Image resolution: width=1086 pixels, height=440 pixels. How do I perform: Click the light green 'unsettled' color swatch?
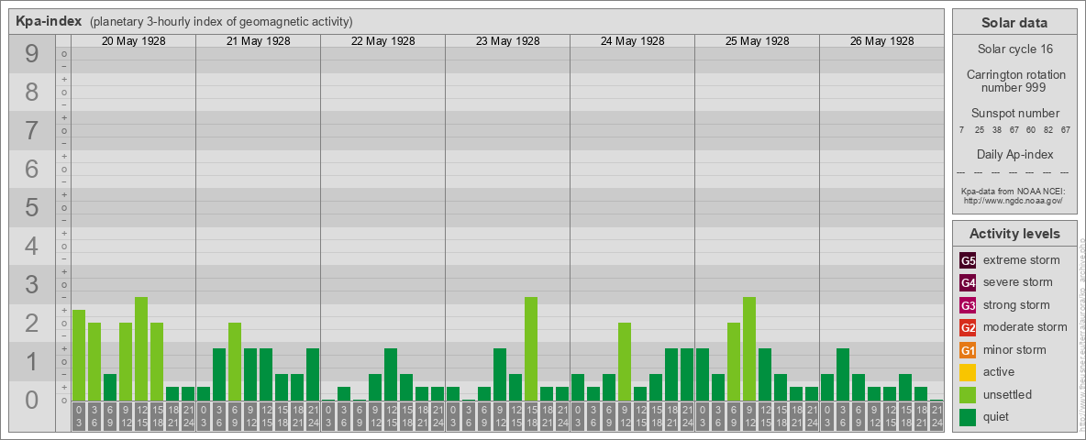968,394
